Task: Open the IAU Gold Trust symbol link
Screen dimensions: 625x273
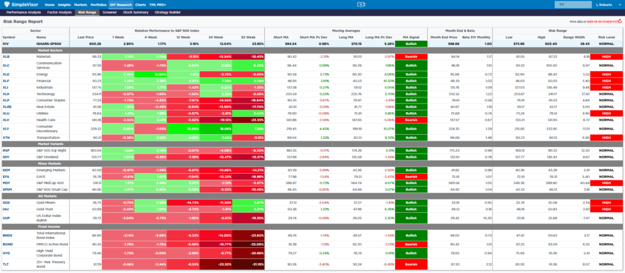Action: point(5,209)
